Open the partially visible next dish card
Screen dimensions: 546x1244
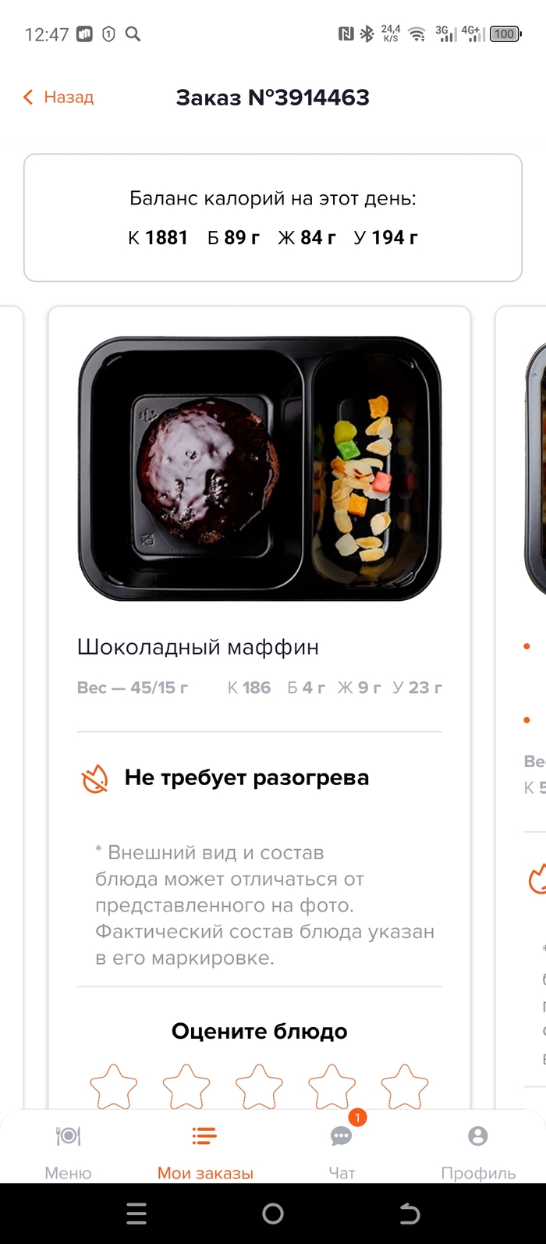521,702
